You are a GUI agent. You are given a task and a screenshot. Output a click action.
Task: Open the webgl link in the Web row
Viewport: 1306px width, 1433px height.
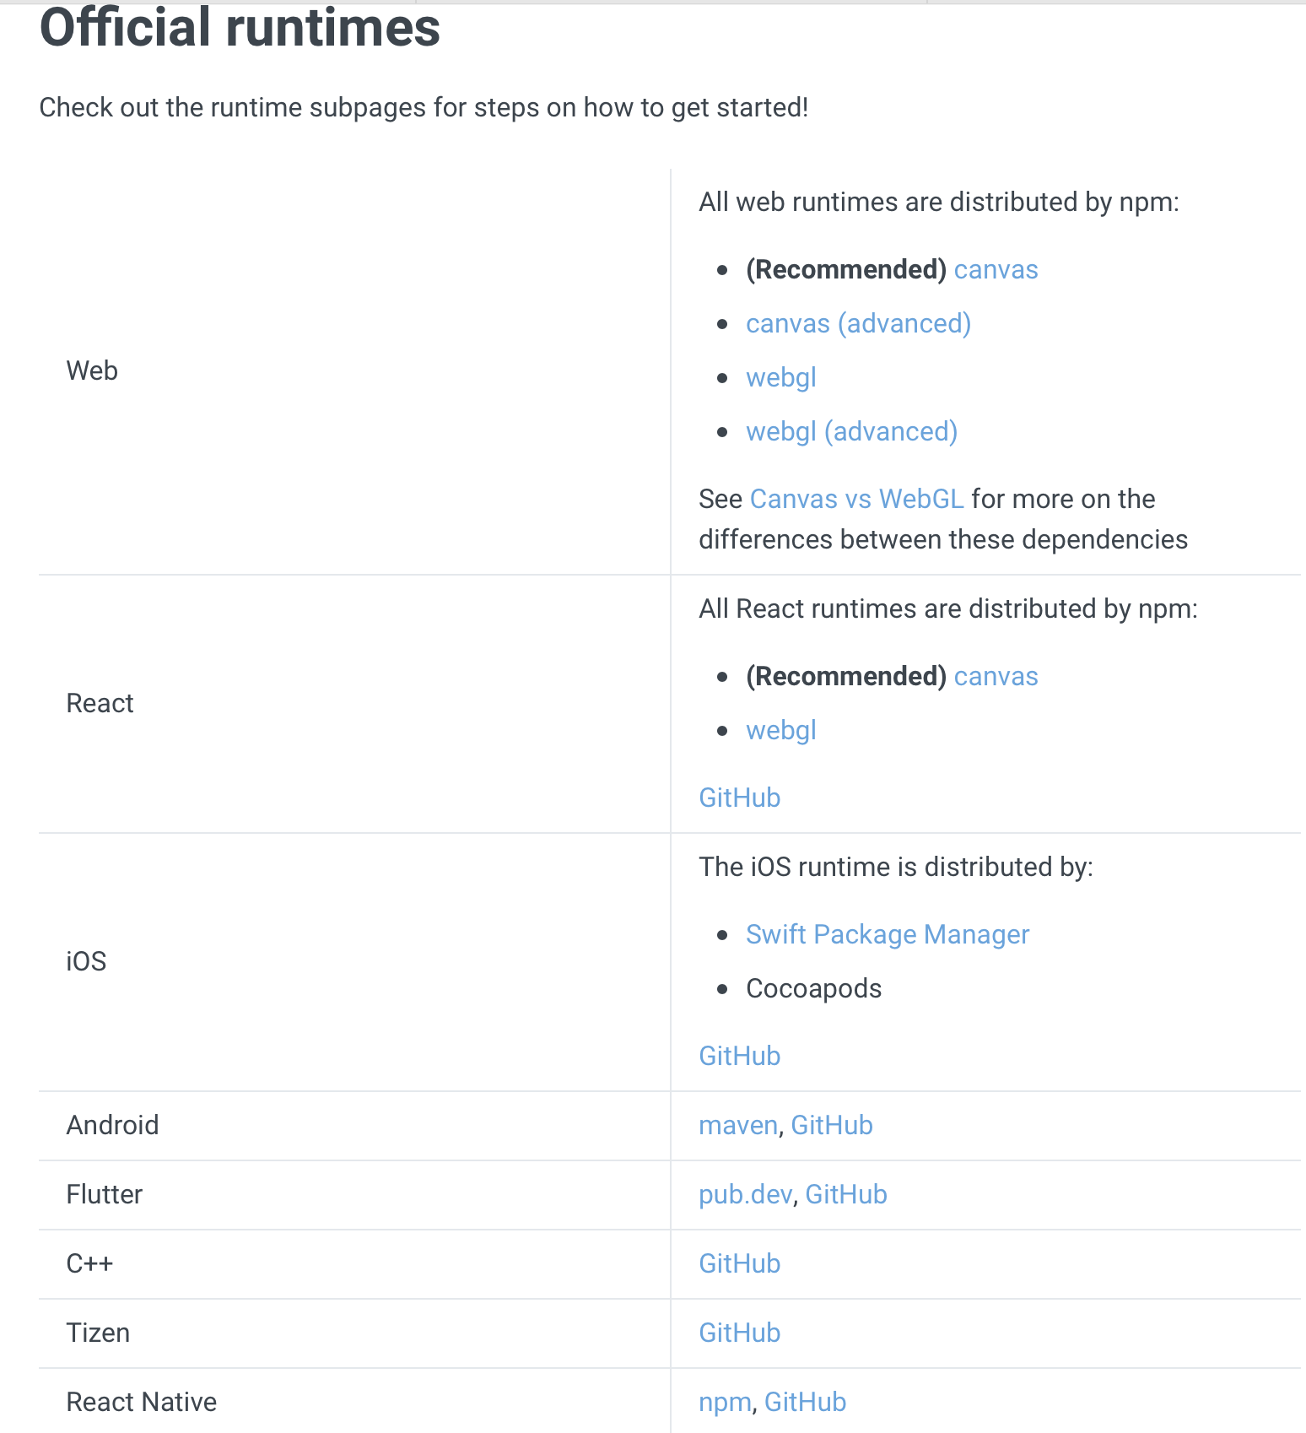(781, 377)
